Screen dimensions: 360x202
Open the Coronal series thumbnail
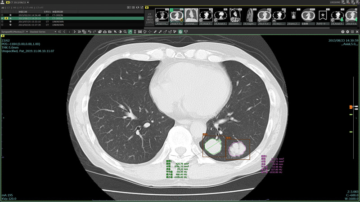pyautogui.click(x=191, y=17)
